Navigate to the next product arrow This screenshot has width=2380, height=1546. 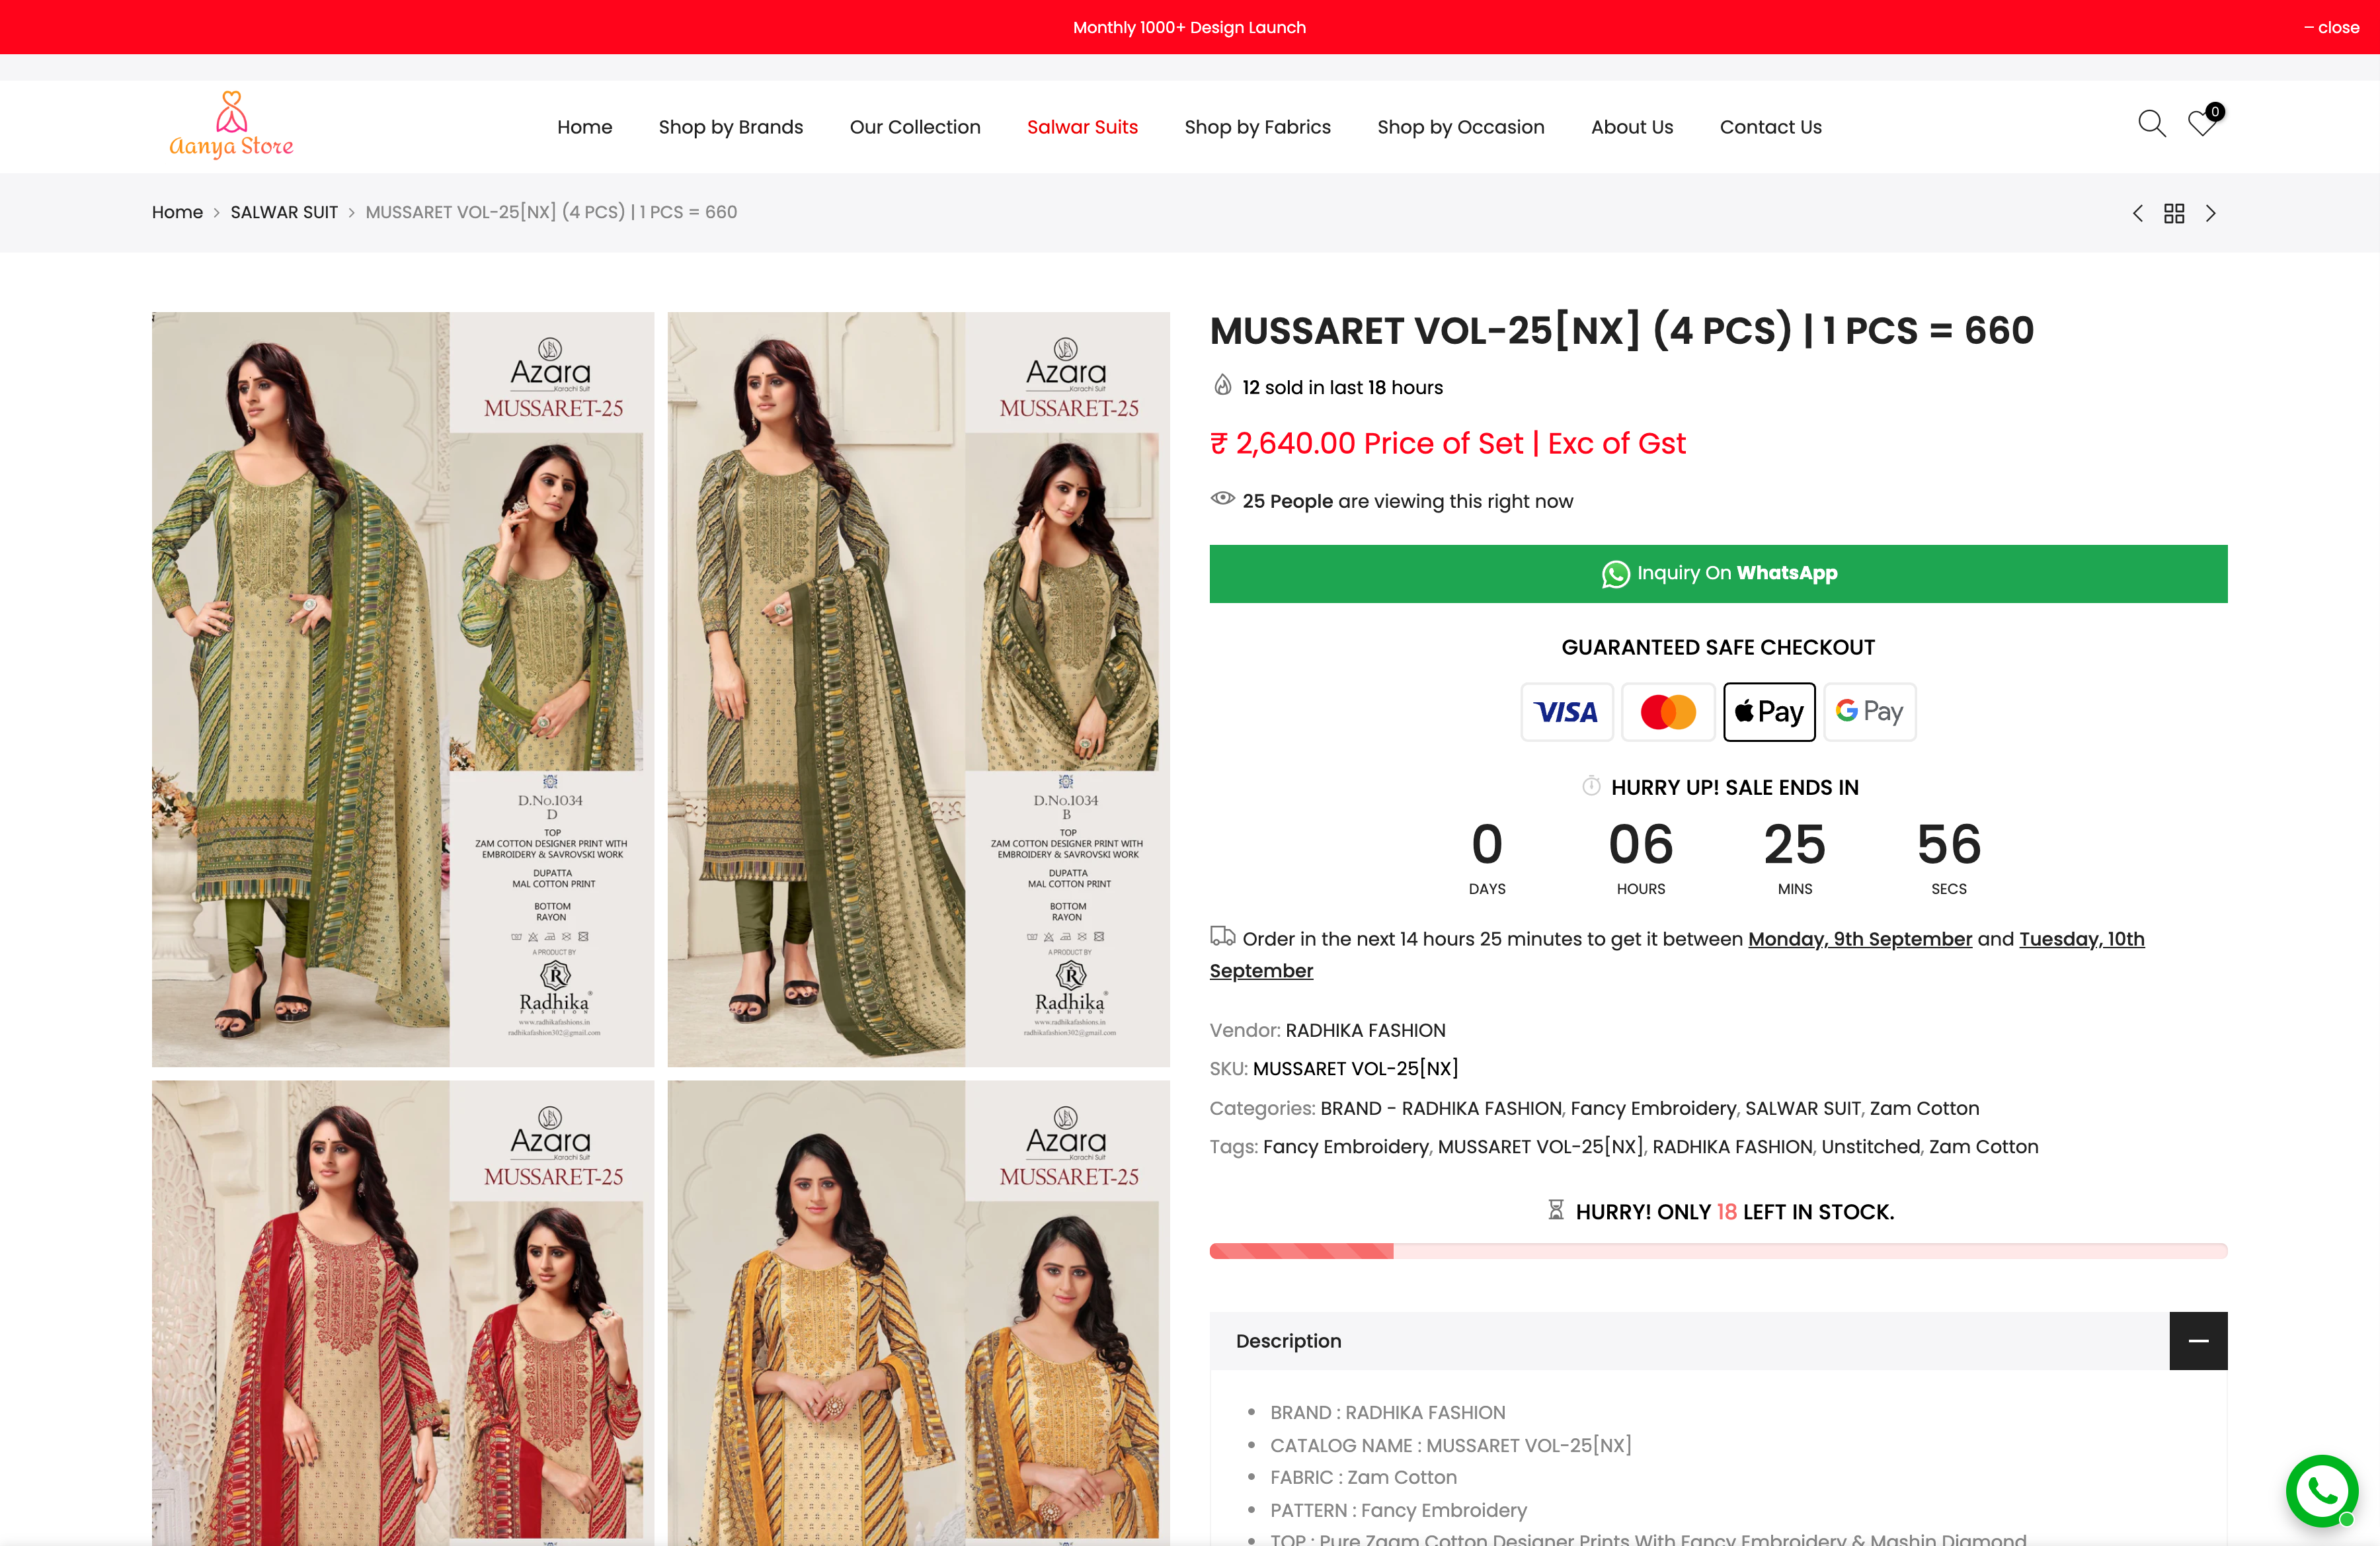click(x=2210, y=213)
